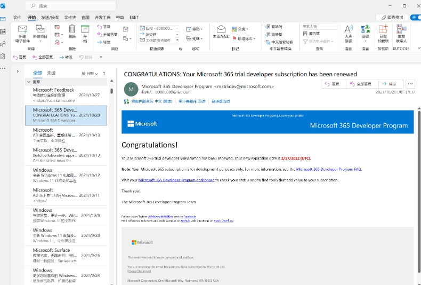Open the Developer (开发工具) tab
421x285 pixels.
tap(102, 17)
